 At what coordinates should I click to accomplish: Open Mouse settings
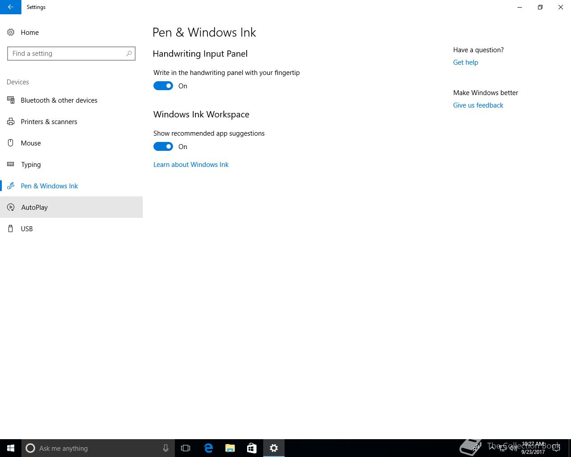(71, 143)
